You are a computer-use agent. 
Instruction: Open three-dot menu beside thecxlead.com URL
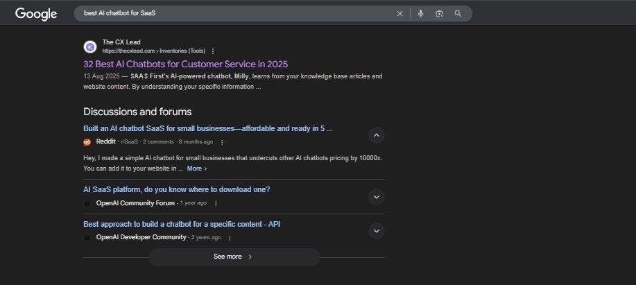[213, 51]
